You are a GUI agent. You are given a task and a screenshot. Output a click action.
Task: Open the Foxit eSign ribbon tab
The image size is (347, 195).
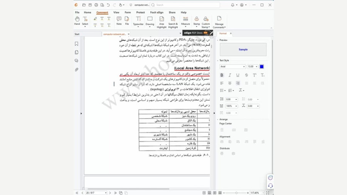point(157,12)
